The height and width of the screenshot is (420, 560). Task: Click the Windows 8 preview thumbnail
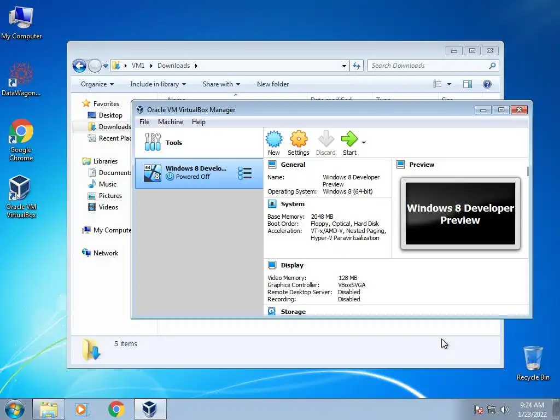point(460,214)
